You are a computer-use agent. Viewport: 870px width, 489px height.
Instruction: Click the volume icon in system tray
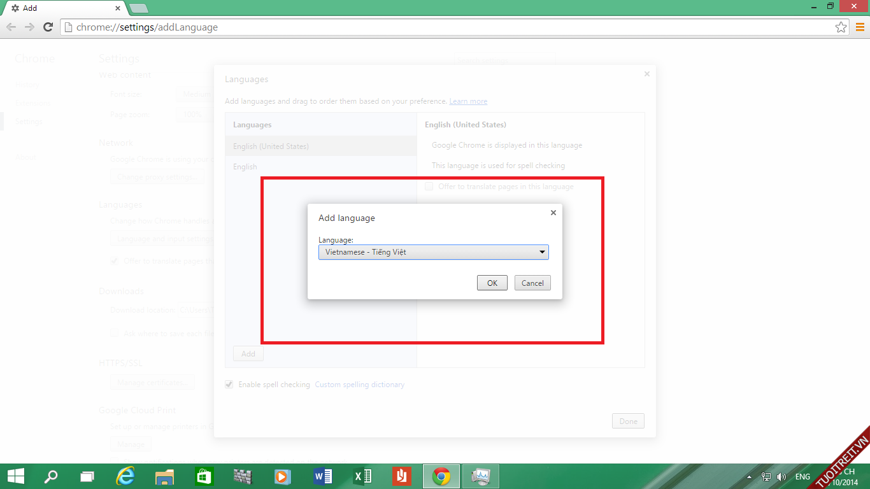(781, 477)
